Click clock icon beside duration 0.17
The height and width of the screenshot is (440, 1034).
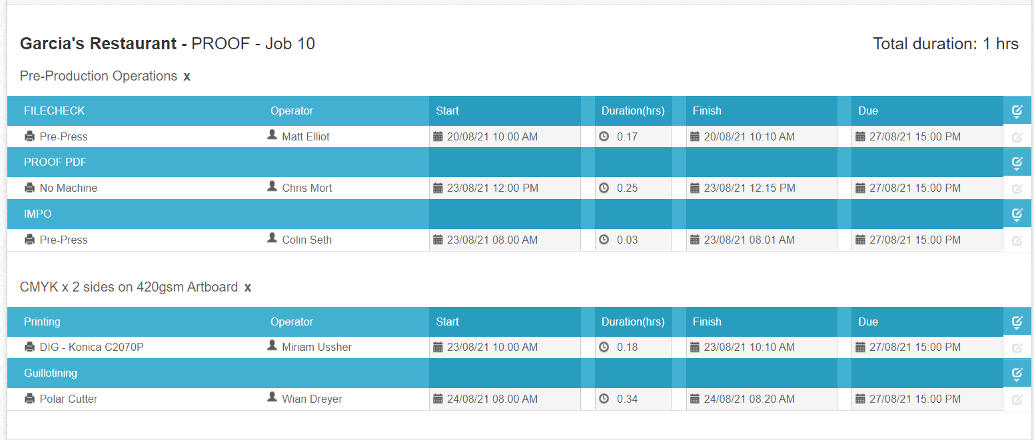604,136
